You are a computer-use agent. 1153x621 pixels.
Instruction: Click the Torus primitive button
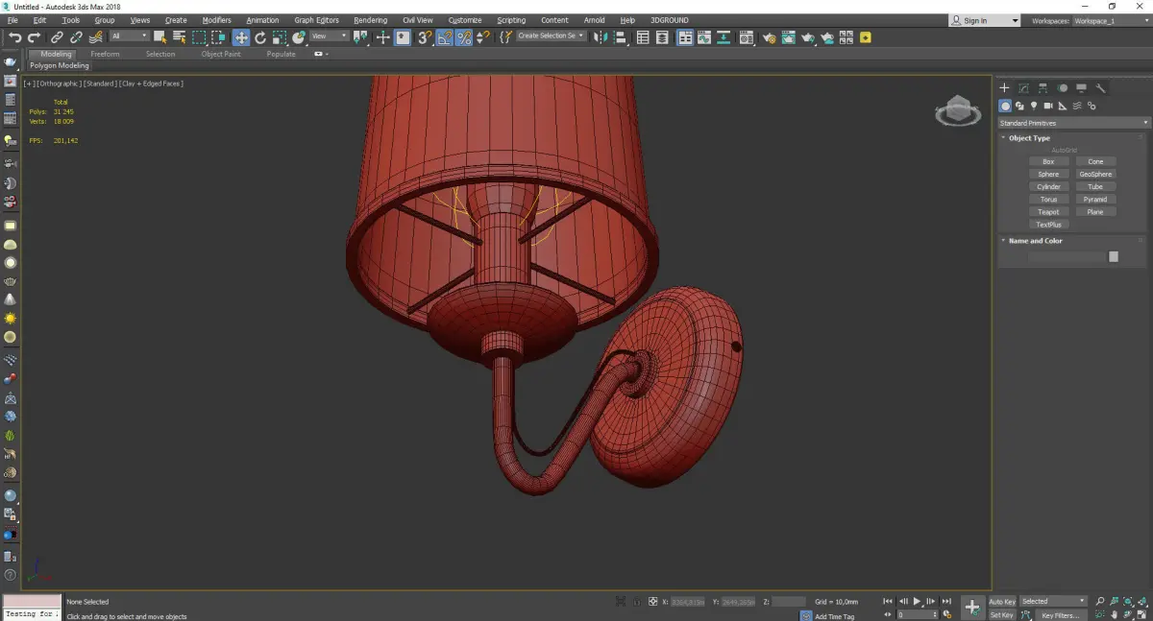[1048, 200]
